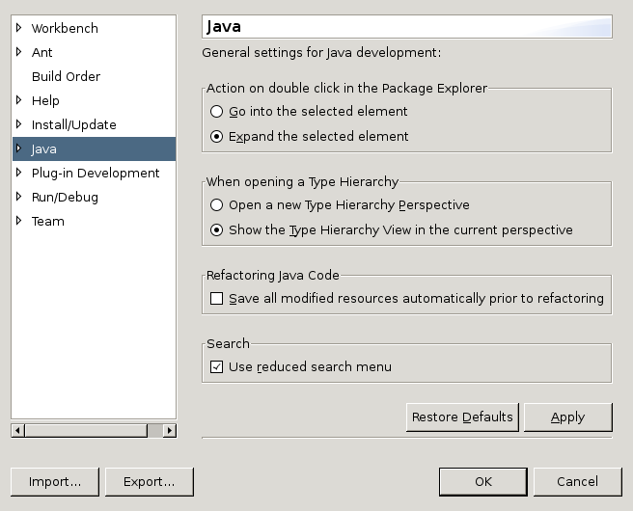Image resolution: width=633 pixels, height=511 pixels.
Task: Expand the Java tree node arrow
Action: point(18,148)
